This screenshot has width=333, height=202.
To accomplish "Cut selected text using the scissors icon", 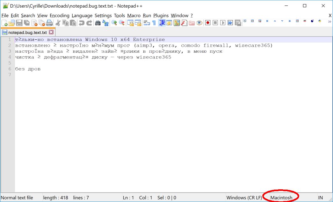I will (57, 23).
